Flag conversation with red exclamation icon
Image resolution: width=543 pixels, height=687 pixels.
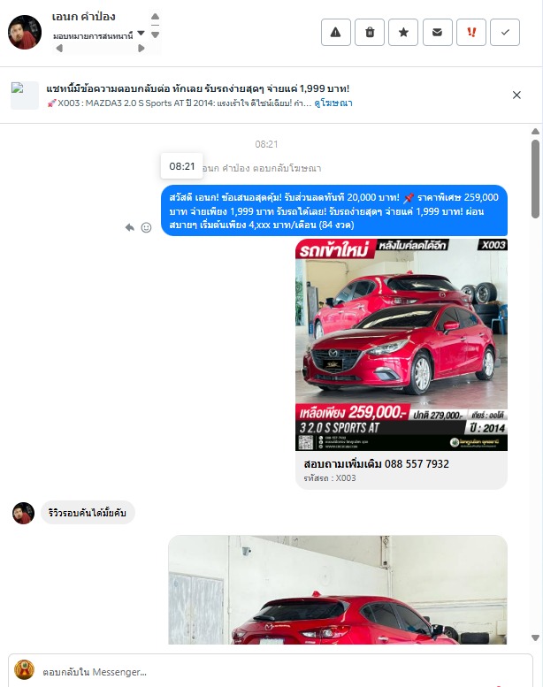(471, 33)
